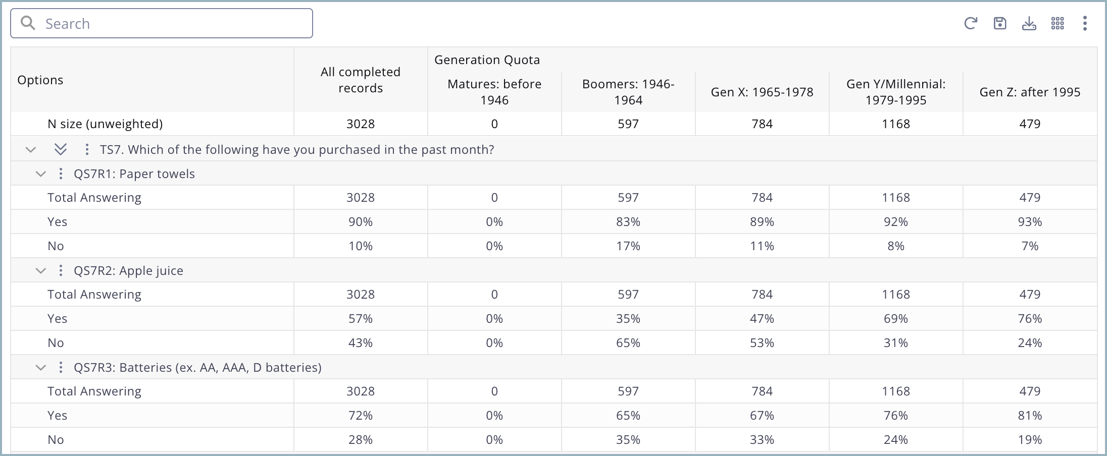Image resolution: width=1107 pixels, height=456 pixels.
Task: Open the QS7R2 Apple juice options menu
Action: [x=61, y=270]
